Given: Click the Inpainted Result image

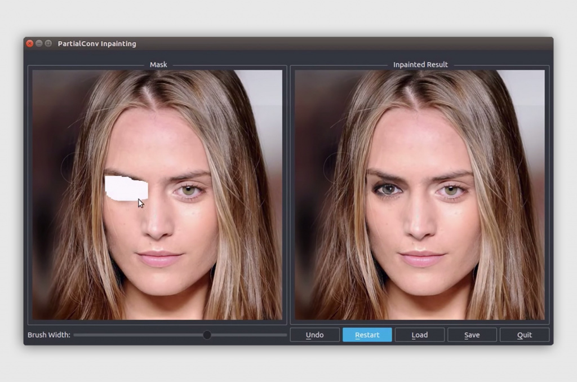Looking at the screenshot, I should (419, 195).
